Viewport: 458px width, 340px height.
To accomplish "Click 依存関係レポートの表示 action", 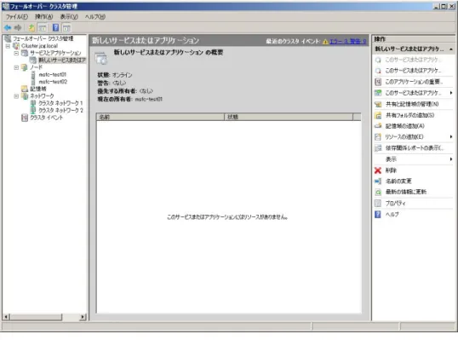I will click(414, 148).
